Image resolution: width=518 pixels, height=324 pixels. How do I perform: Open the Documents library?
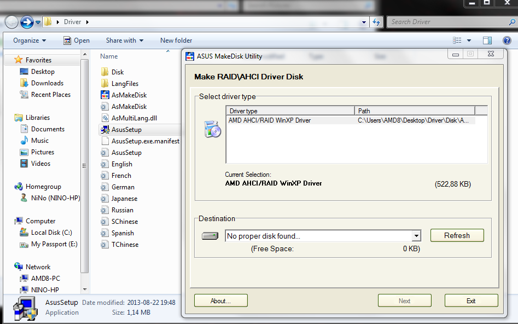(42, 129)
